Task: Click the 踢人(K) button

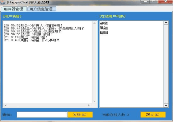Action: pos(153,115)
